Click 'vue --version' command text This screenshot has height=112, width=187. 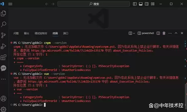pyautogui.click(x=54, y=74)
